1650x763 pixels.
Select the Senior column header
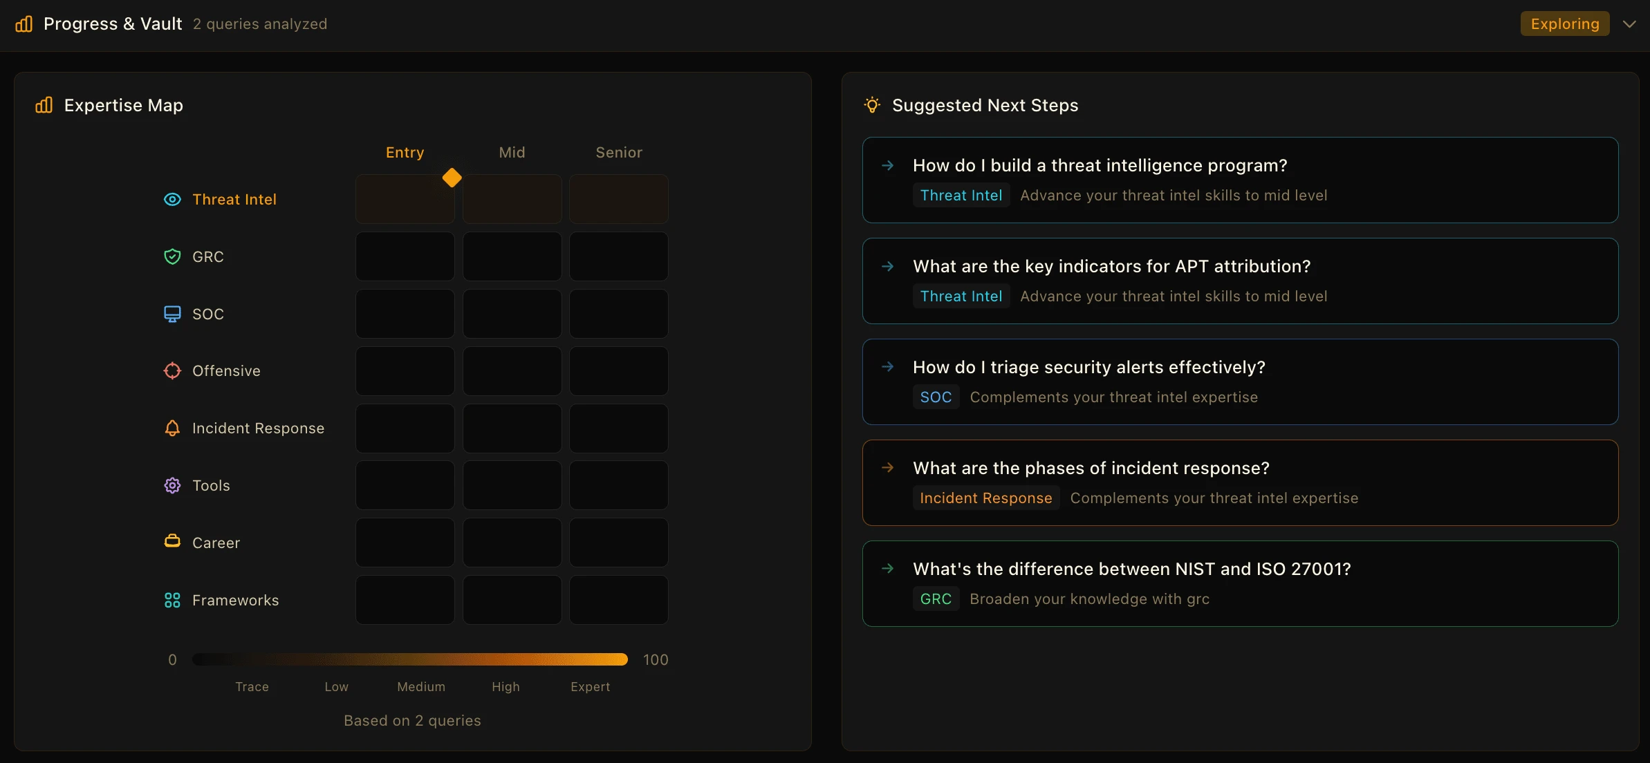point(619,153)
